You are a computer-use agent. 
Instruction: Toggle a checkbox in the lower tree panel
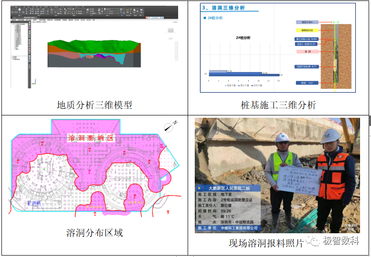(14, 59)
